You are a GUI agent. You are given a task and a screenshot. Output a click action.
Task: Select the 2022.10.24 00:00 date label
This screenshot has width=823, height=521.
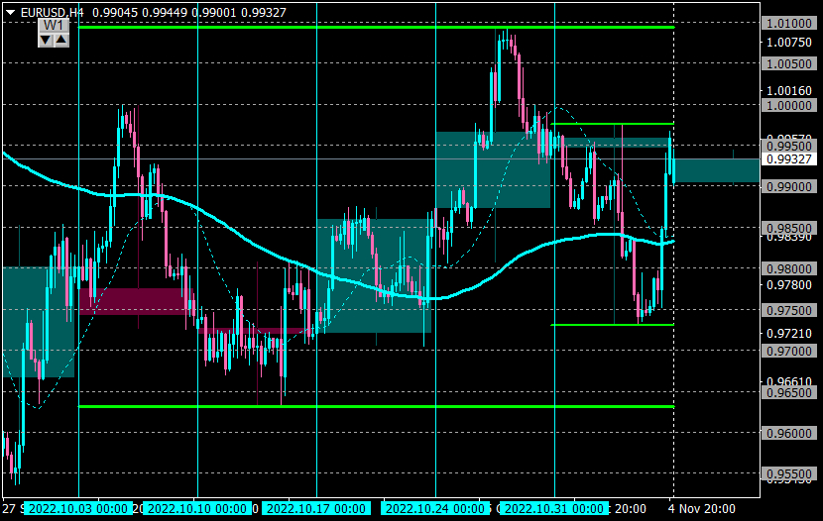tap(435, 508)
